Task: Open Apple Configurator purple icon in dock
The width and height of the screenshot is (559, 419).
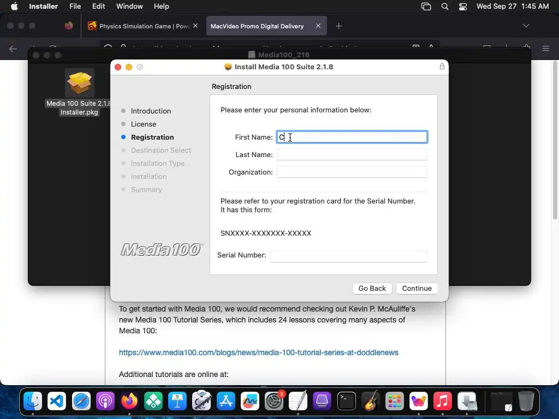Action: (322, 401)
